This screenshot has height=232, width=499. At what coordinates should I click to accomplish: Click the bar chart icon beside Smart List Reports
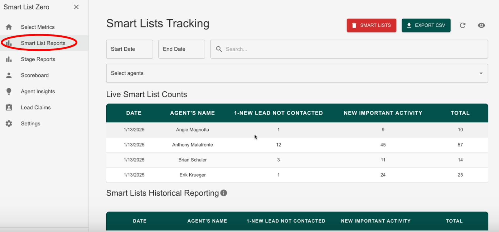click(x=9, y=43)
